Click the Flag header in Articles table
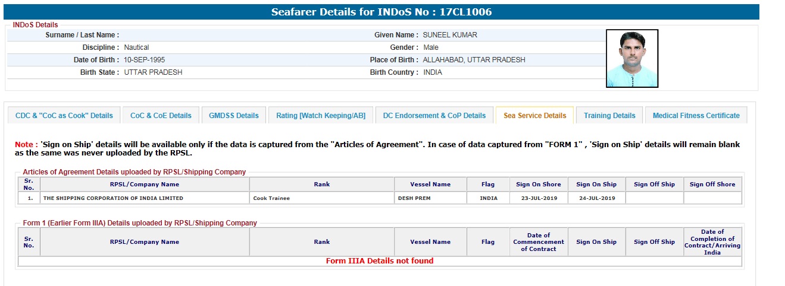785x286 pixels. pos(488,185)
